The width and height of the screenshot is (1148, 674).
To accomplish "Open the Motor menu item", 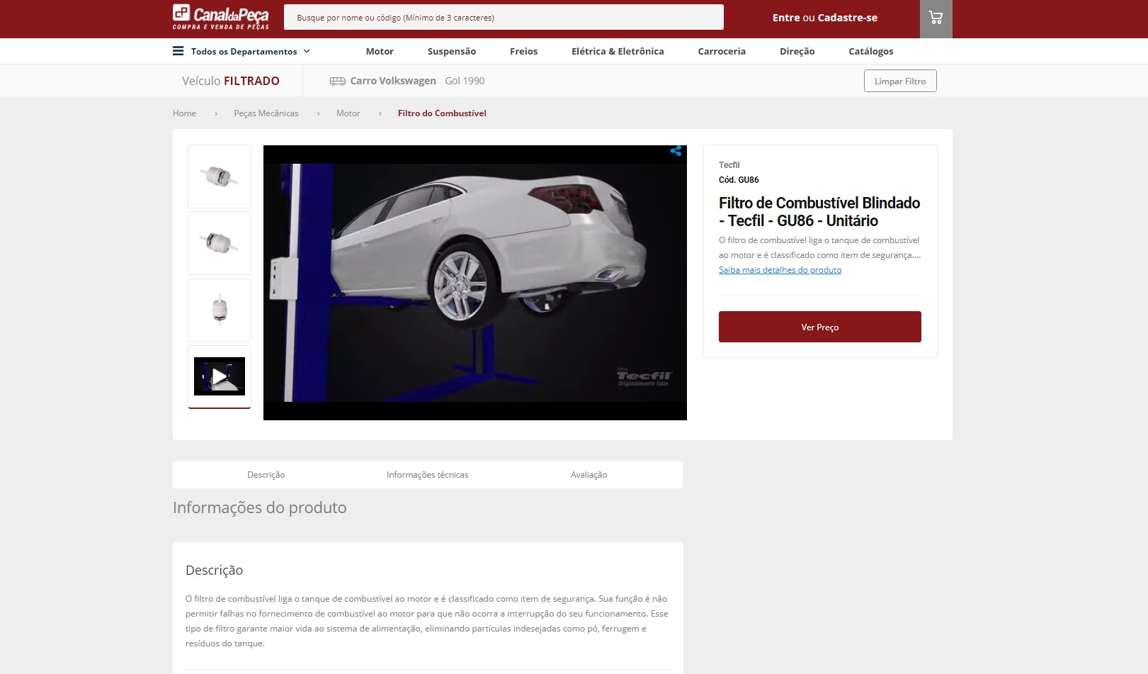I will (x=380, y=51).
